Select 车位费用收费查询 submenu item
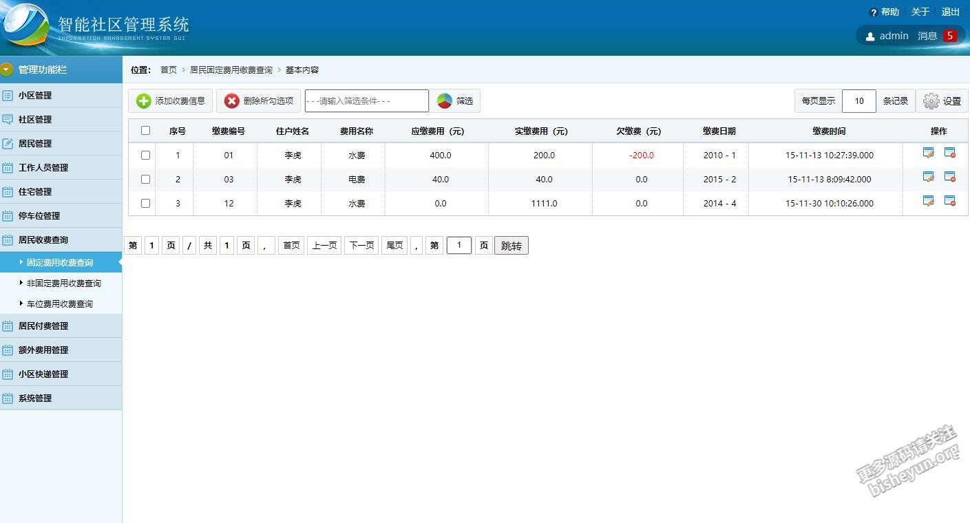970x523 pixels. (x=61, y=303)
